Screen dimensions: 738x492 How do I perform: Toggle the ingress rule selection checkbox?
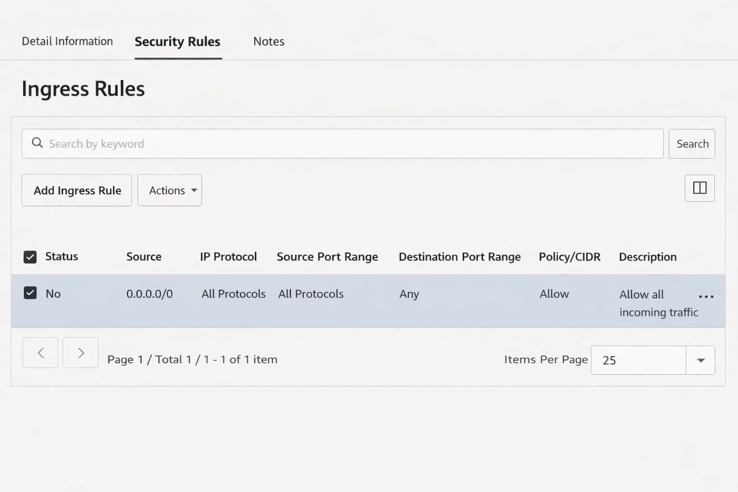[x=30, y=293]
